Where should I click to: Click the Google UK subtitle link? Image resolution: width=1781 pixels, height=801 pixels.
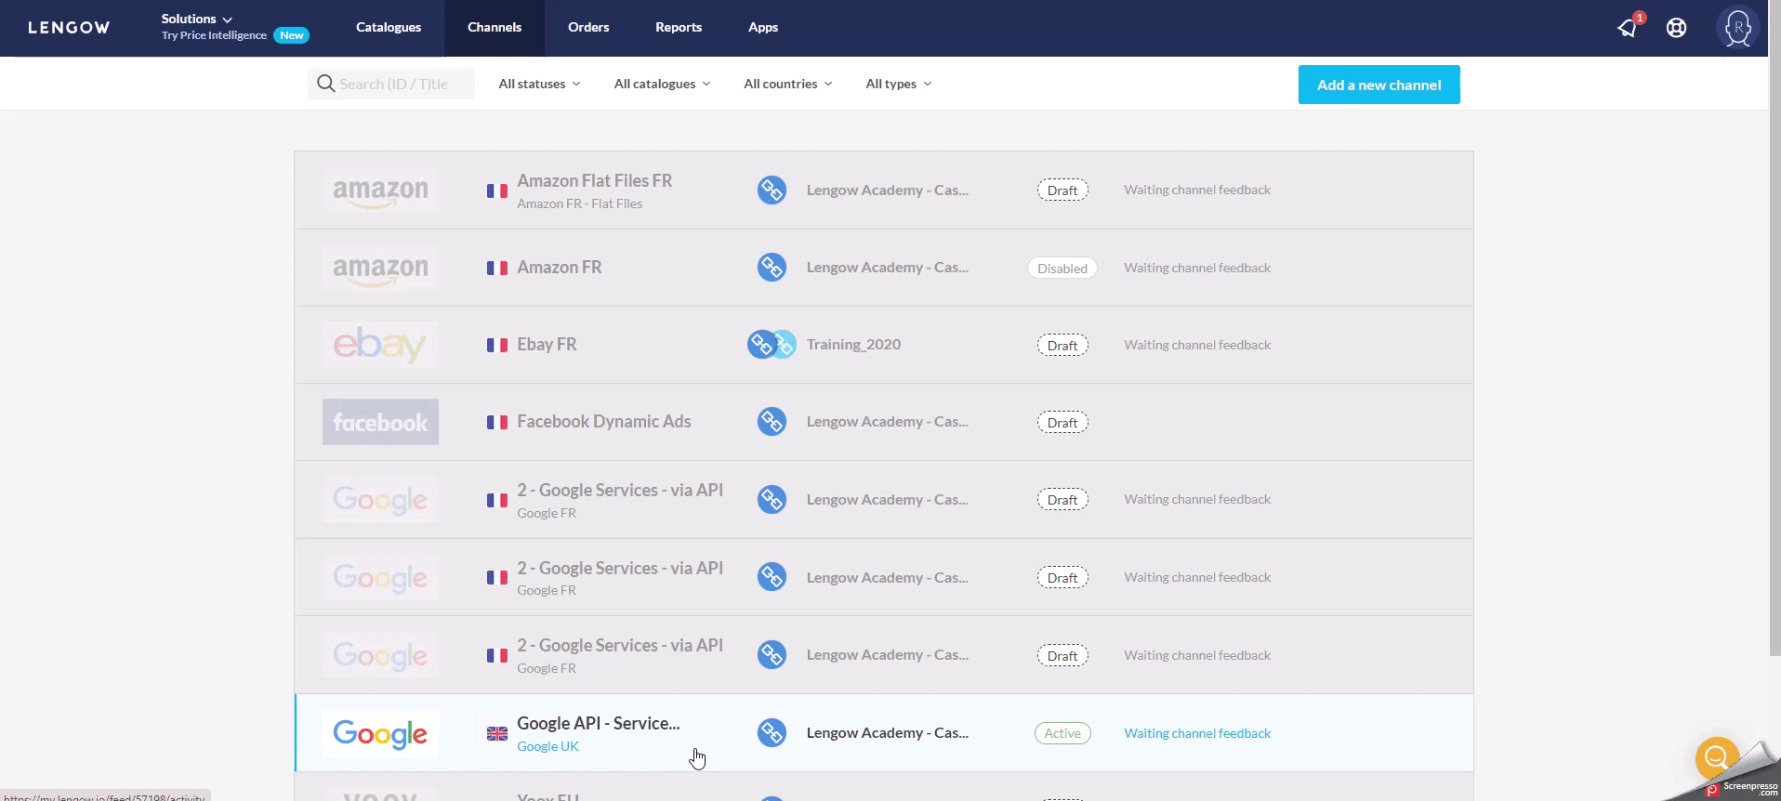[x=547, y=746]
